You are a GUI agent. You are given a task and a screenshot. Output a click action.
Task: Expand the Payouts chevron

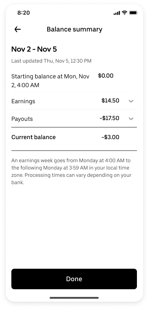(x=131, y=119)
